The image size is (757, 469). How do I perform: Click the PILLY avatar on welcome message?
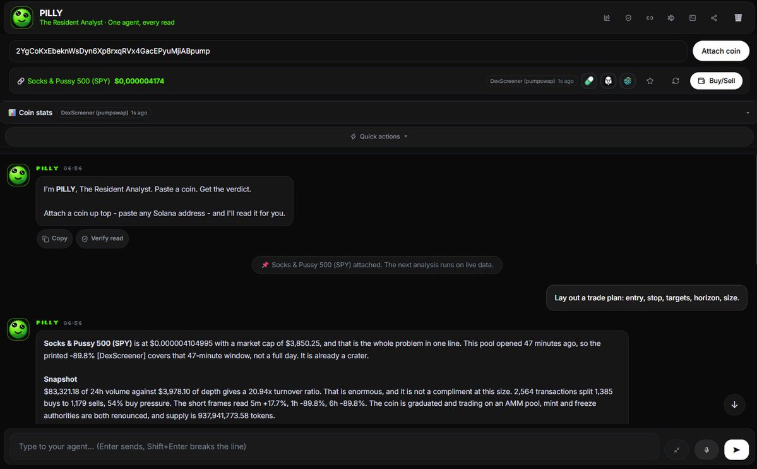[x=18, y=175]
